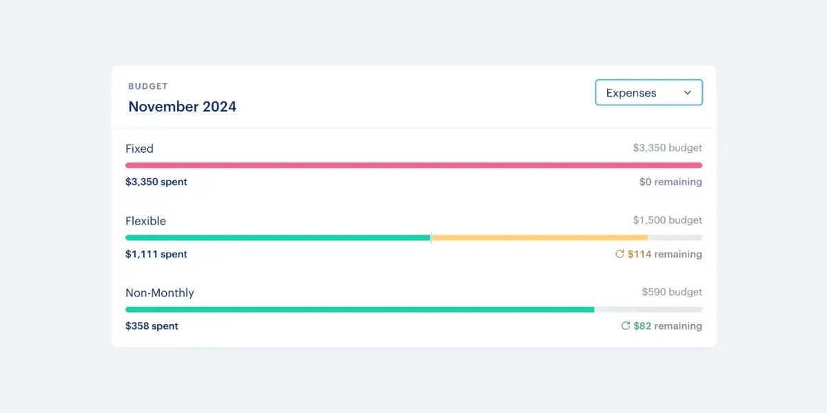The width and height of the screenshot is (827, 413).
Task: Click the $590 budget amount
Action: click(671, 292)
